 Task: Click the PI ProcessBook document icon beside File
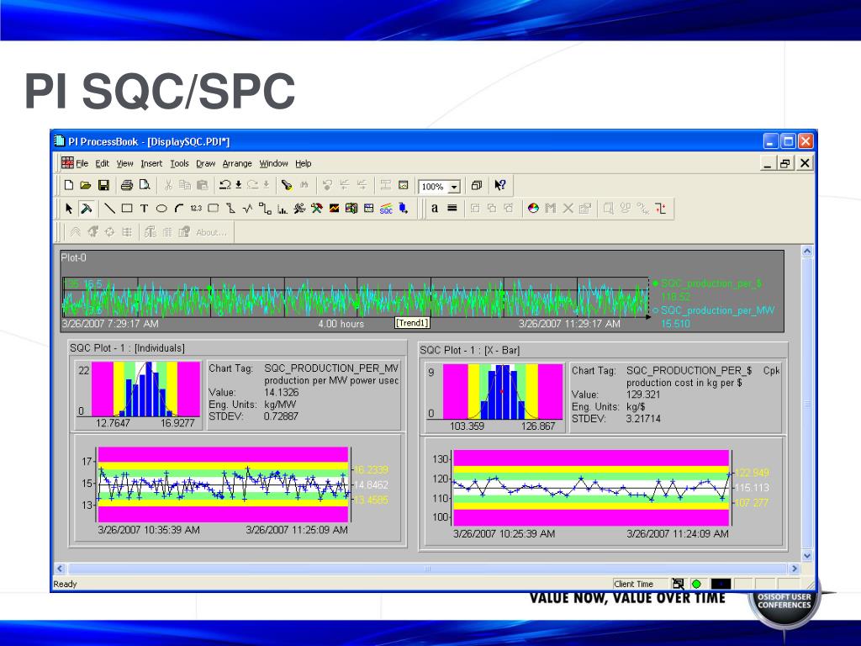[67, 162]
